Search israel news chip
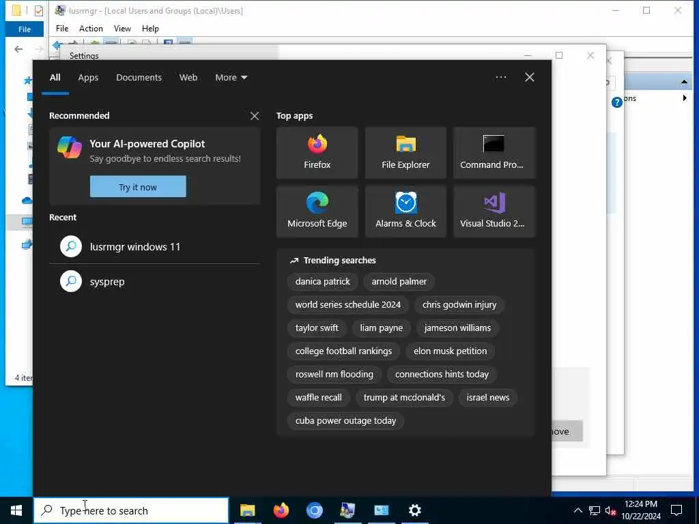This screenshot has height=524, width=699. pos(487,398)
